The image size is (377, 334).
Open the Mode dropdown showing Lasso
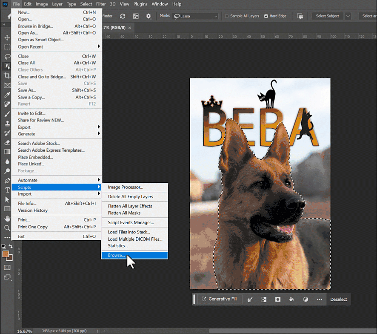coord(195,16)
